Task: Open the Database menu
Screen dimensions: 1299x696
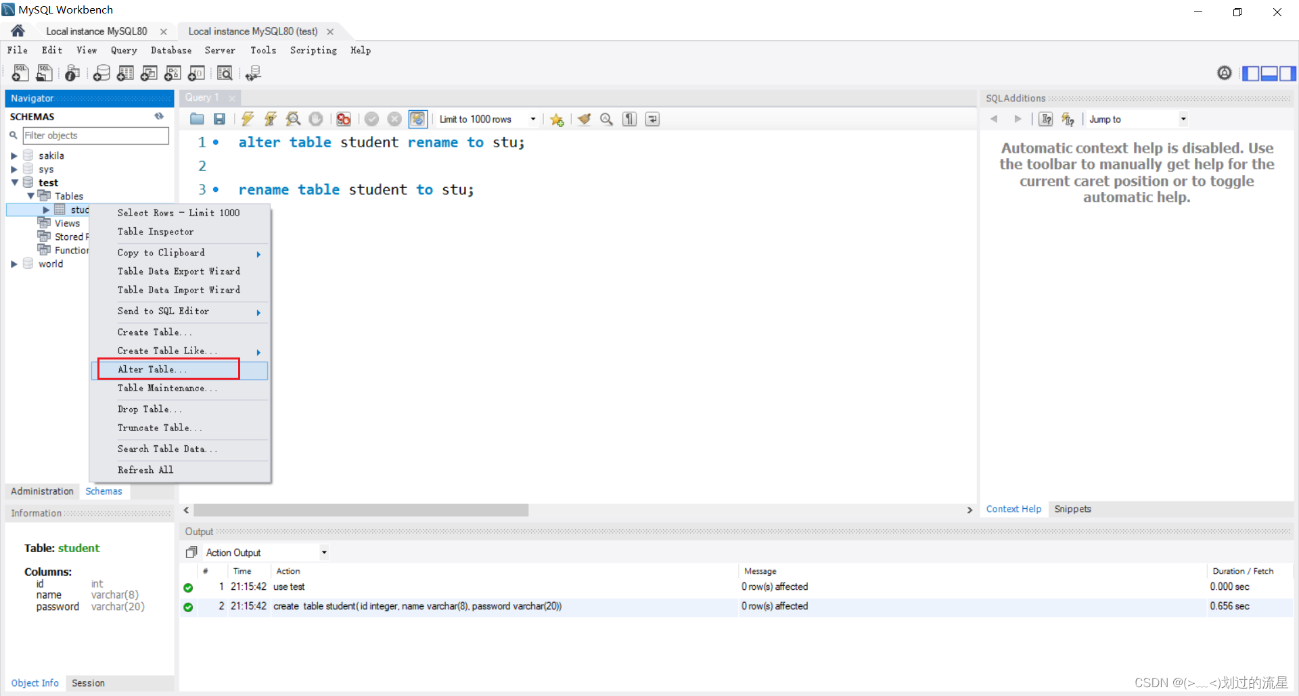Action: tap(171, 50)
